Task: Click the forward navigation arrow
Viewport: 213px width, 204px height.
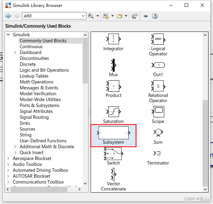Action: (17, 16)
